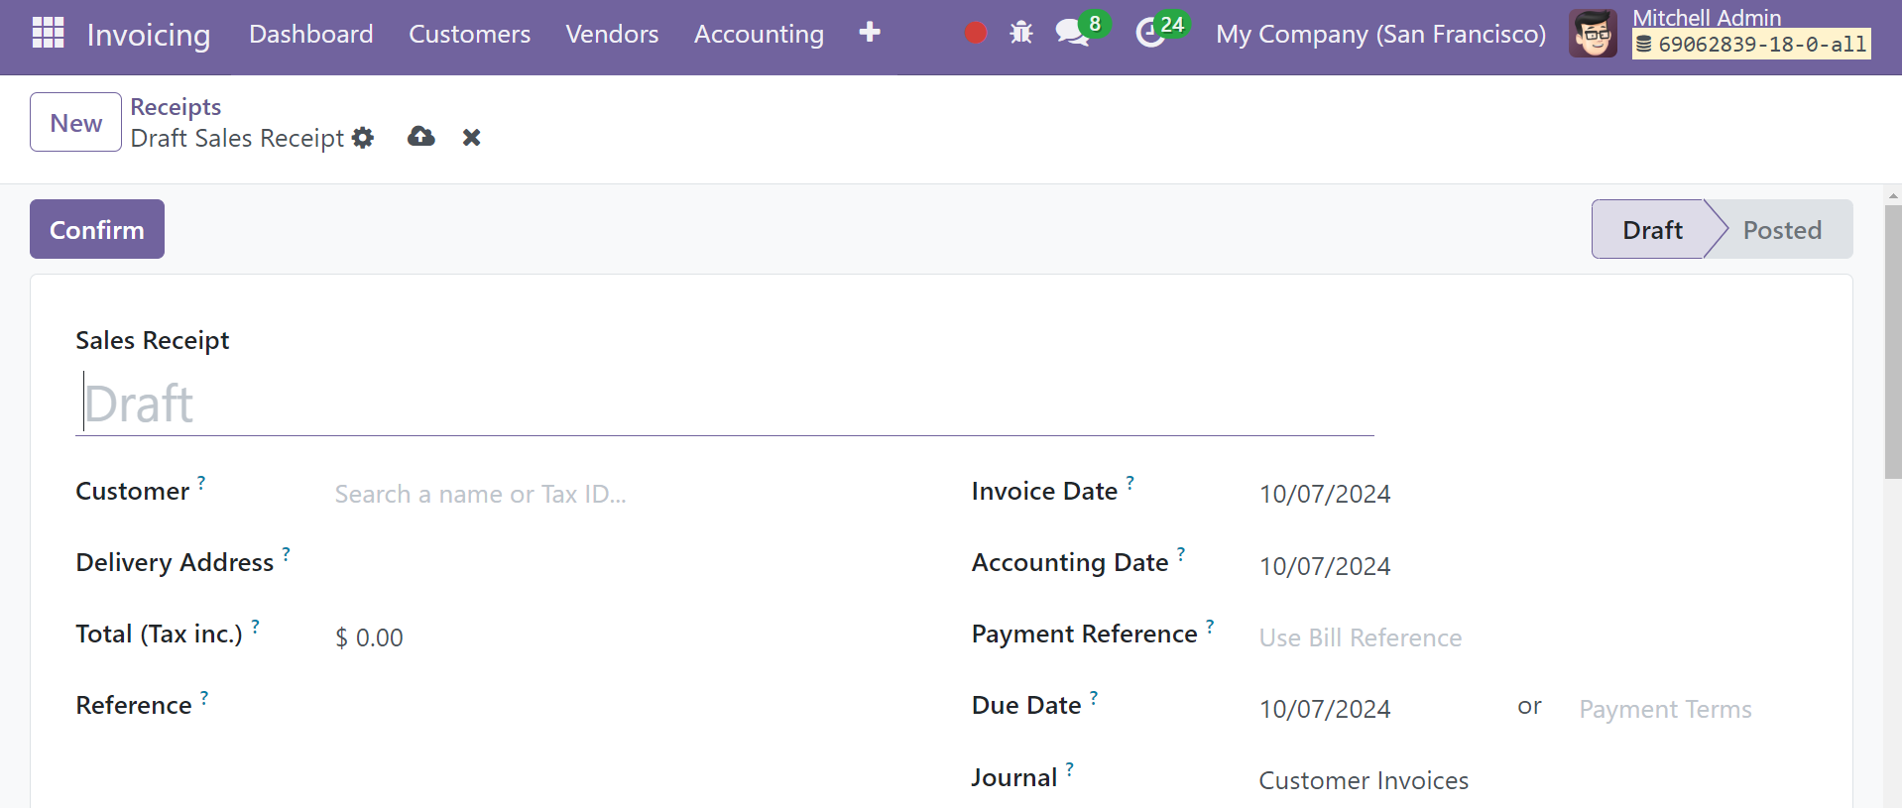Show help tooltip for Accounting Date
The width and height of the screenshot is (1902, 808).
1181,553
